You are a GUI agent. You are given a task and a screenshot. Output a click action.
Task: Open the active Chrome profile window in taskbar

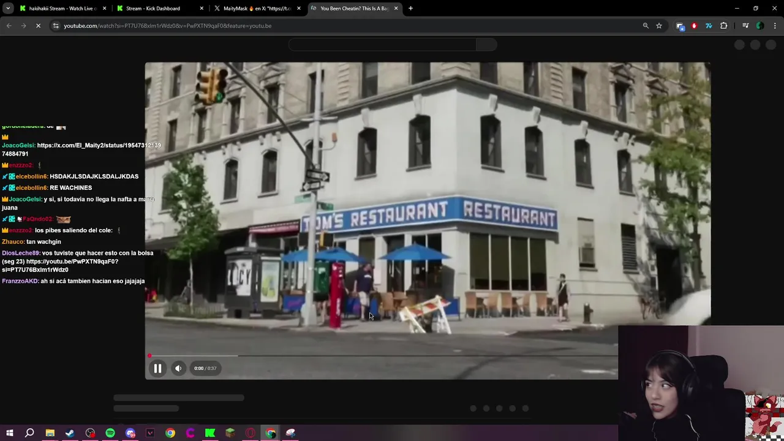click(271, 433)
